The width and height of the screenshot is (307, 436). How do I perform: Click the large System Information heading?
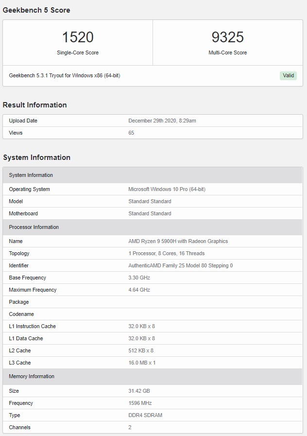[36, 157]
